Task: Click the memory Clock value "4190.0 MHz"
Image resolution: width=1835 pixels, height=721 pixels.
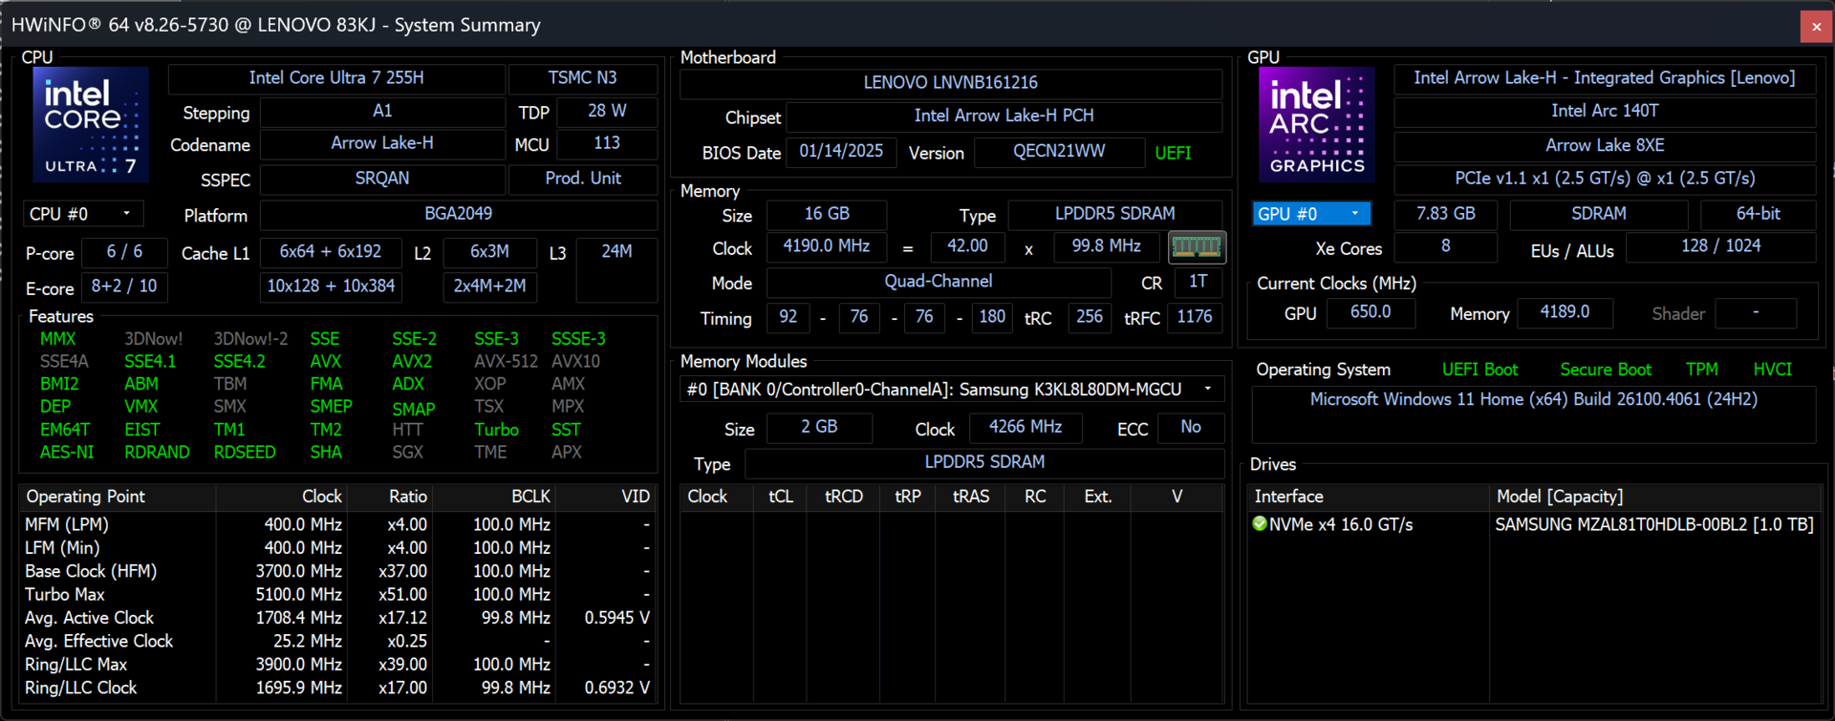Action: coord(827,246)
